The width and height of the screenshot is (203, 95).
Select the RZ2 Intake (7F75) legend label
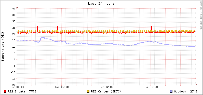[x=23, y=91]
